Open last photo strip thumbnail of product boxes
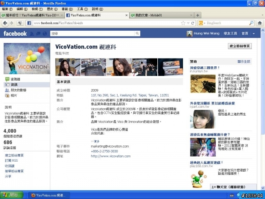Image resolution: width=265 pixels, height=199 pixels. coord(170,67)
